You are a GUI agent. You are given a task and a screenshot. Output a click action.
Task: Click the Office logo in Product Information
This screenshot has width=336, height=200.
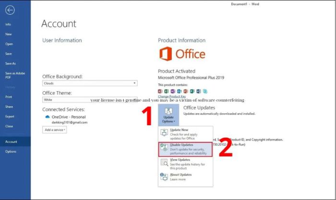click(x=182, y=54)
